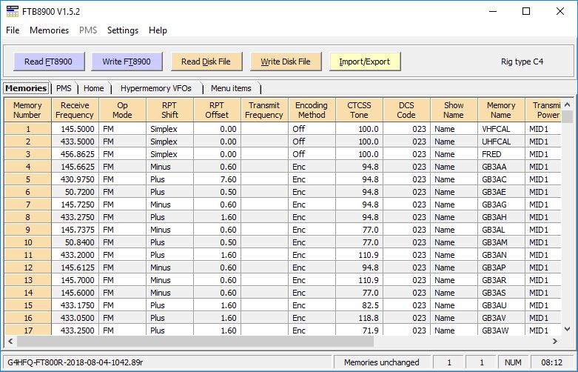Switch to the PMS tab

pos(64,88)
